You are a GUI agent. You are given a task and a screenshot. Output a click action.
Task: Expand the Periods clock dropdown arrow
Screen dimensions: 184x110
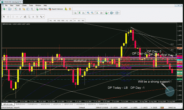click(x=114, y=13)
